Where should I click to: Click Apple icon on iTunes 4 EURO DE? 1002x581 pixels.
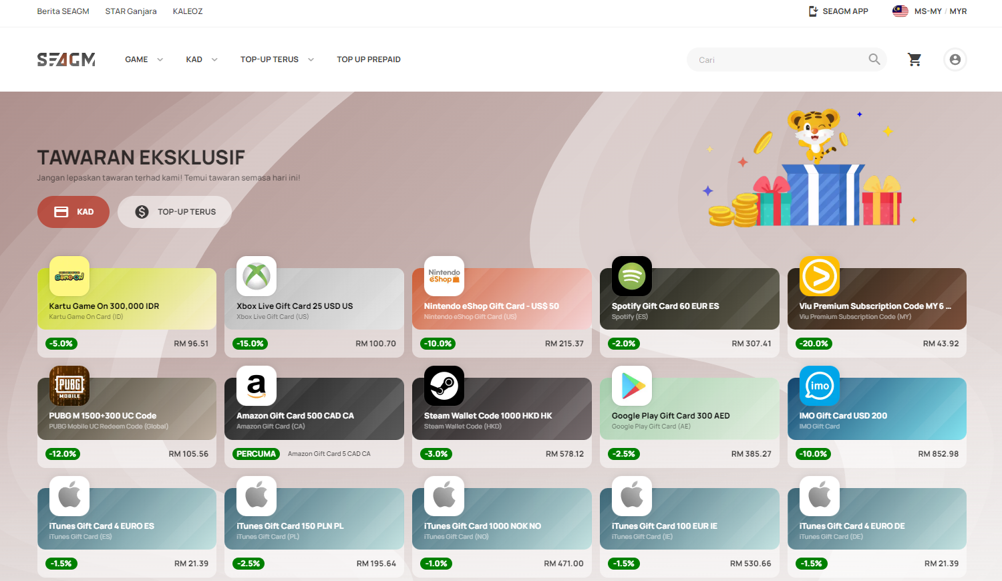coord(820,496)
